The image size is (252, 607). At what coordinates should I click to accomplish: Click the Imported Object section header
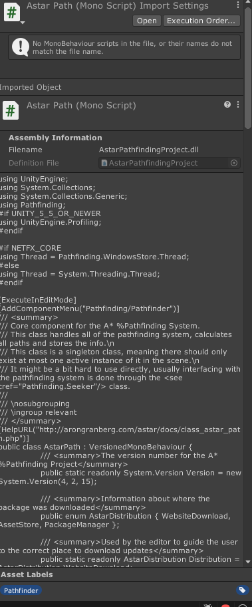(31, 87)
